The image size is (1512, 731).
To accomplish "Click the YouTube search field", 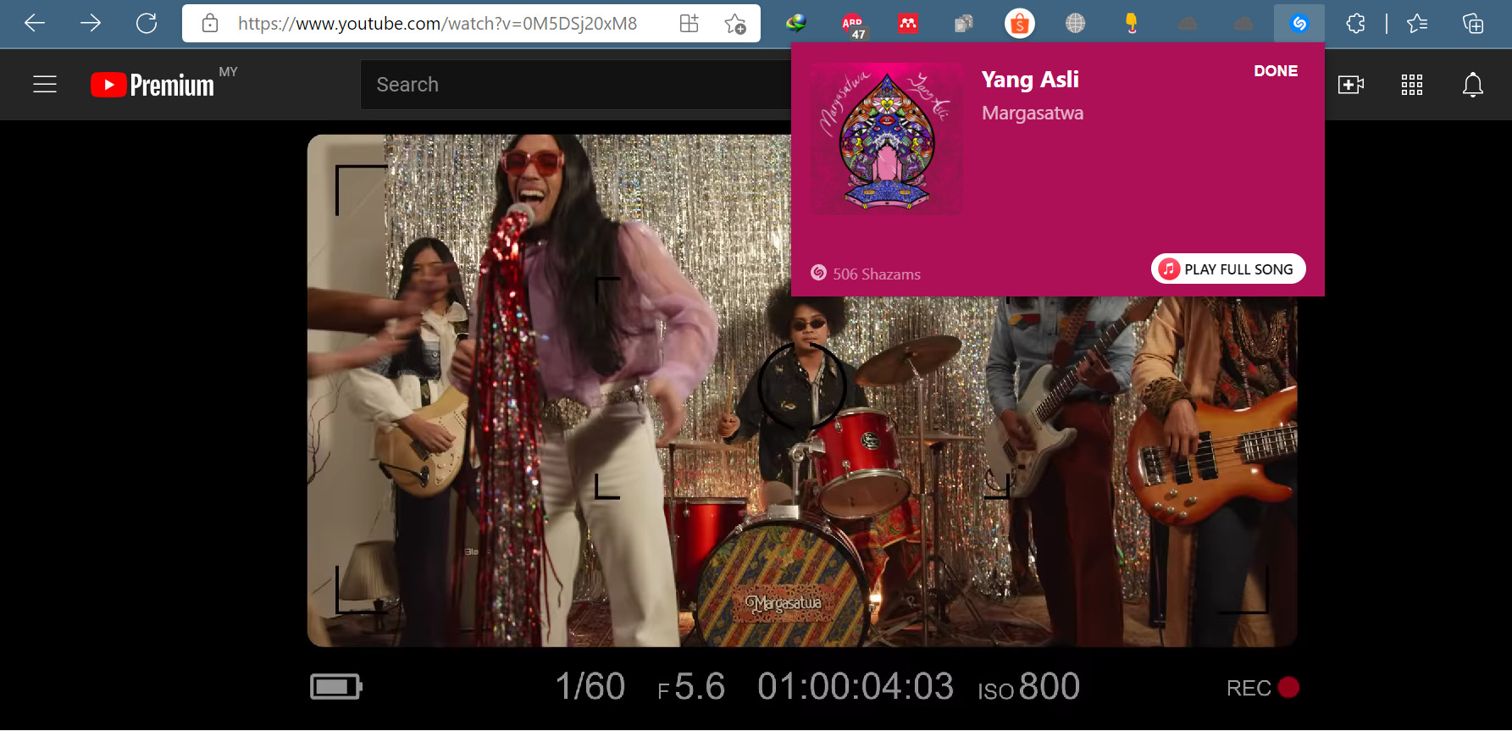I will tap(576, 85).
